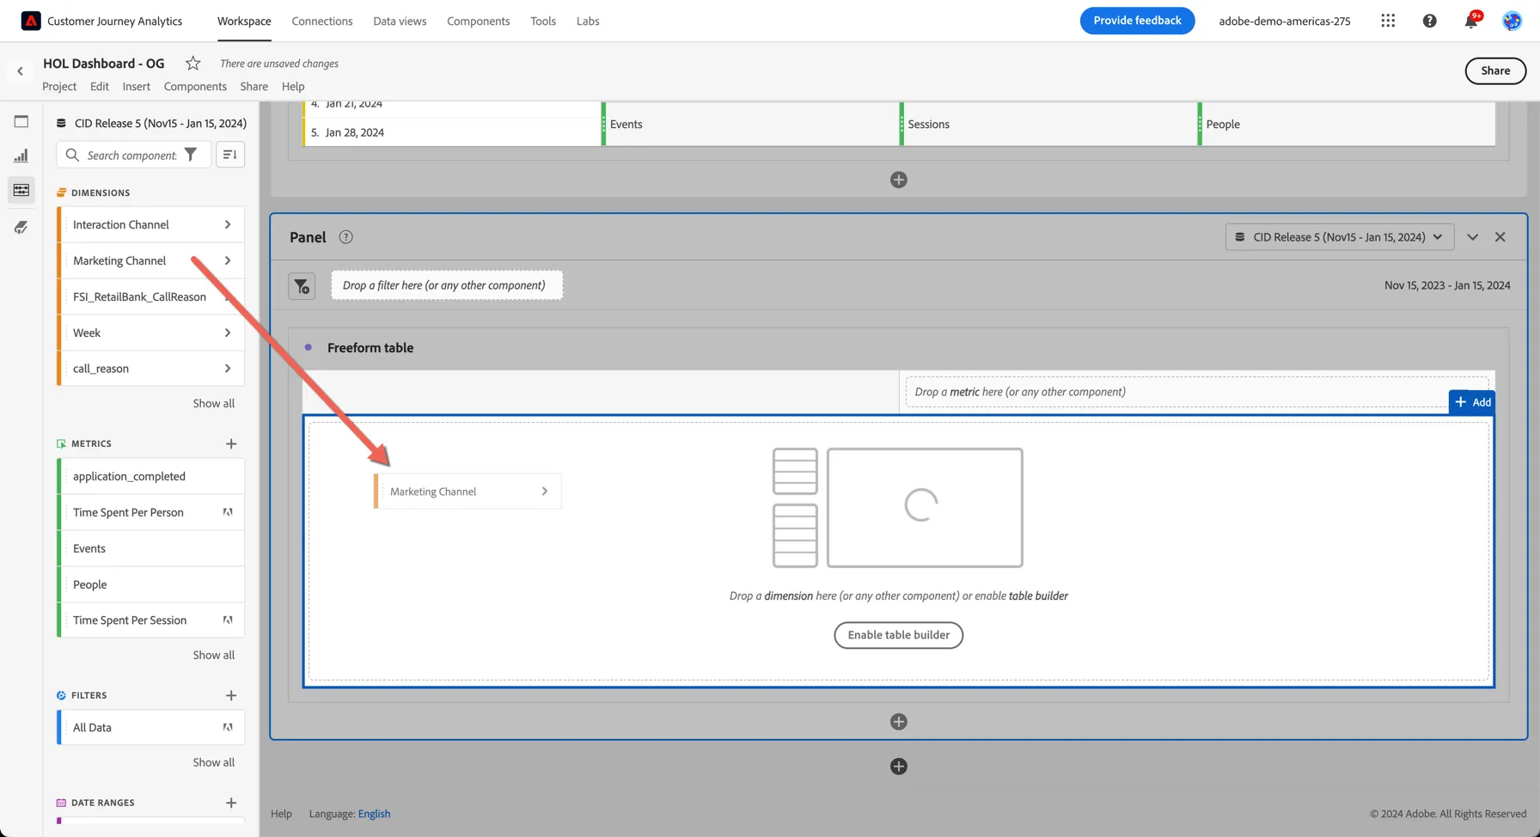Screen dimensions: 1540x837
Task: Click the component filter funnel icon
Action: coord(191,155)
